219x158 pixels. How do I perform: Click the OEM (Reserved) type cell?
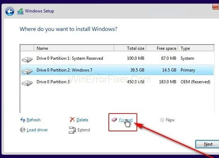coord(196,82)
